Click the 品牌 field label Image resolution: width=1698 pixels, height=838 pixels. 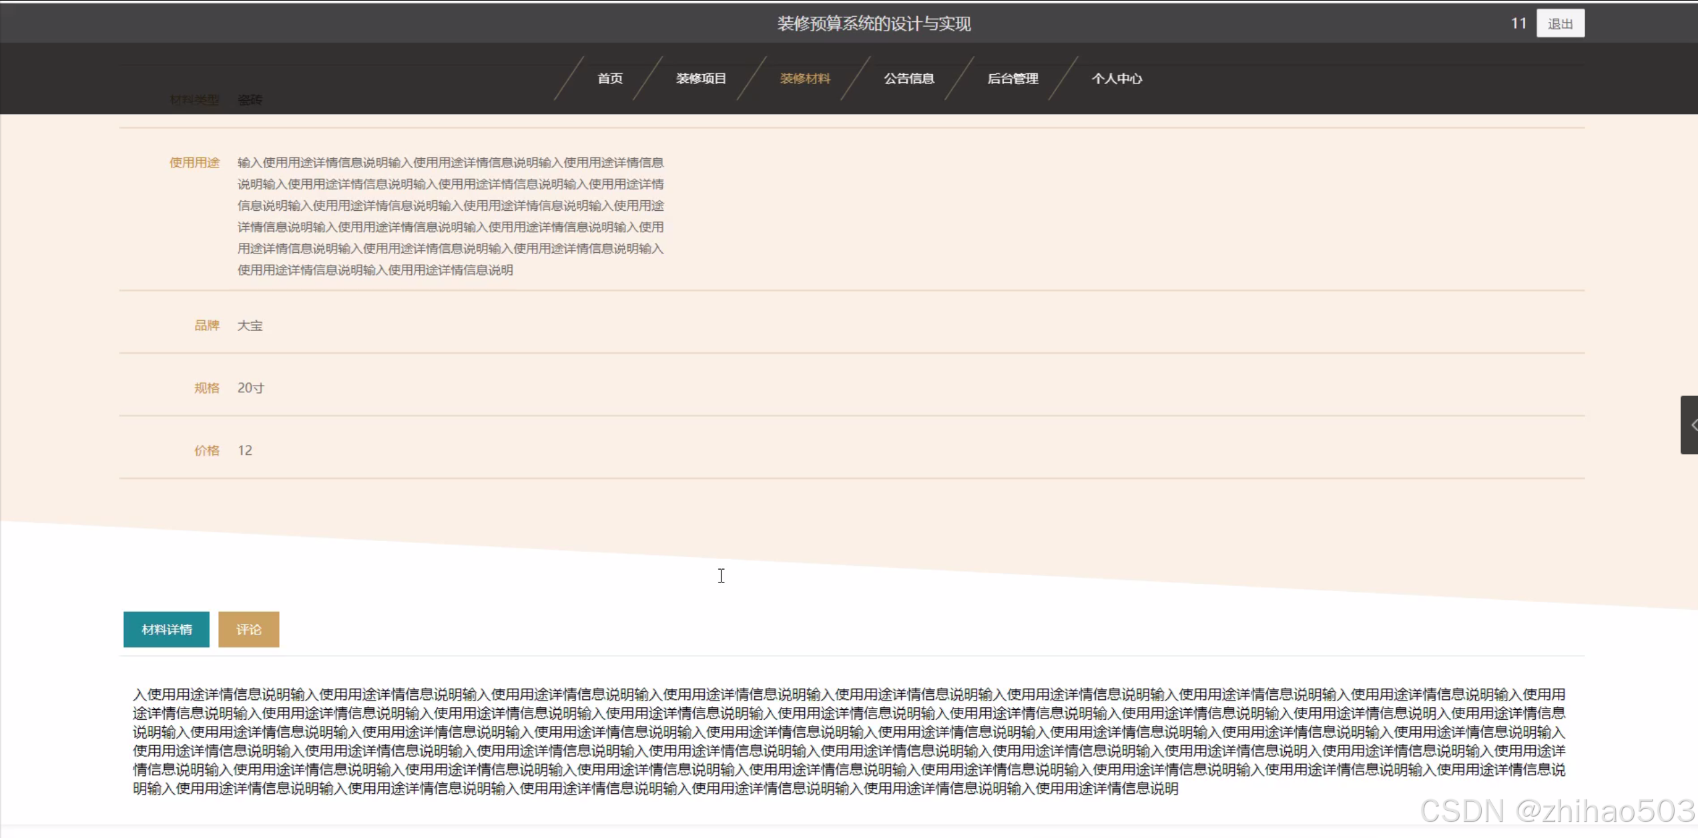[x=206, y=326]
